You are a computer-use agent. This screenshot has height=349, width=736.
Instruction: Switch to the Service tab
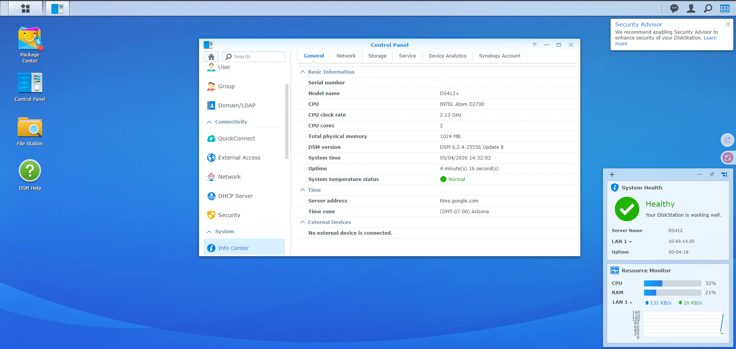pos(407,56)
